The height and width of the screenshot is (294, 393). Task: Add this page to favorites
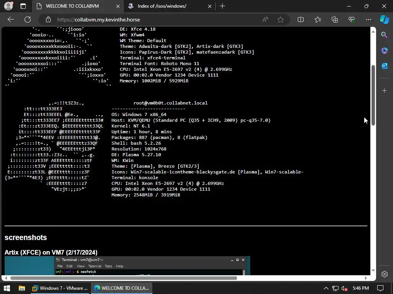point(281,20)
